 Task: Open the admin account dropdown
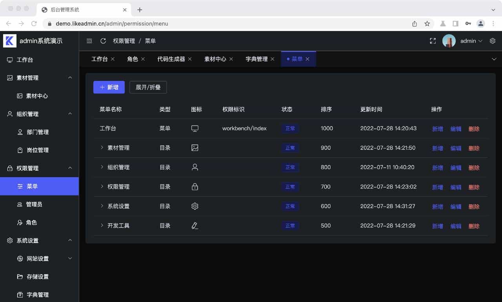click(470, 41)
